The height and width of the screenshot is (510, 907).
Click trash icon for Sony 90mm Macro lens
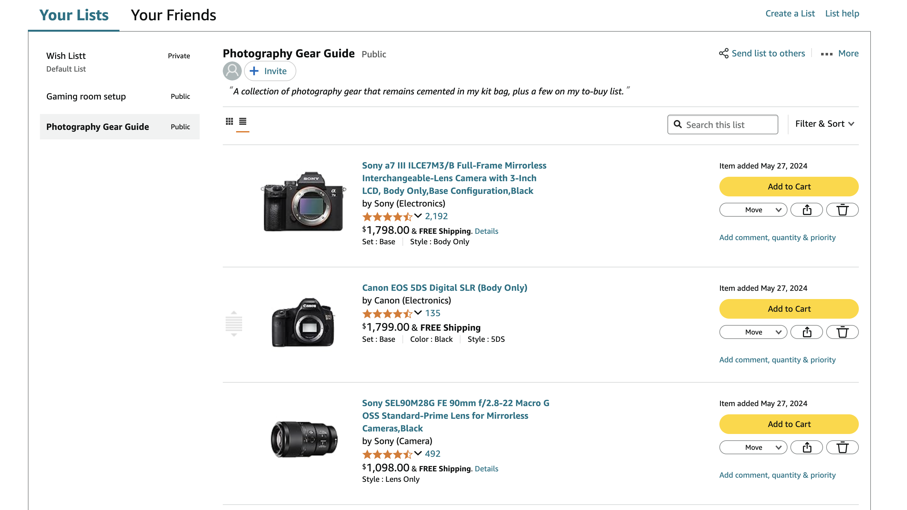[842, 447]
